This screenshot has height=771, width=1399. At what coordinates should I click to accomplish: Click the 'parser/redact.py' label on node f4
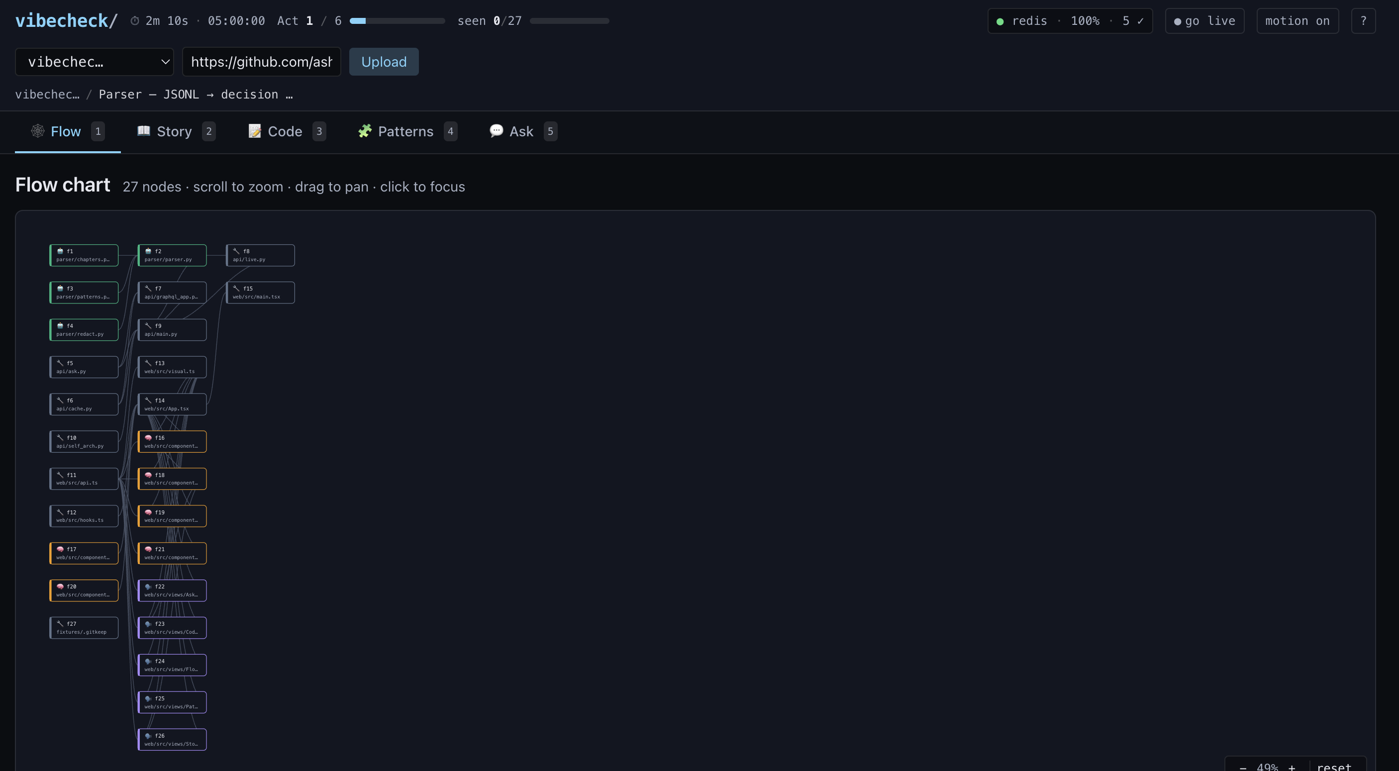[80, 334]
